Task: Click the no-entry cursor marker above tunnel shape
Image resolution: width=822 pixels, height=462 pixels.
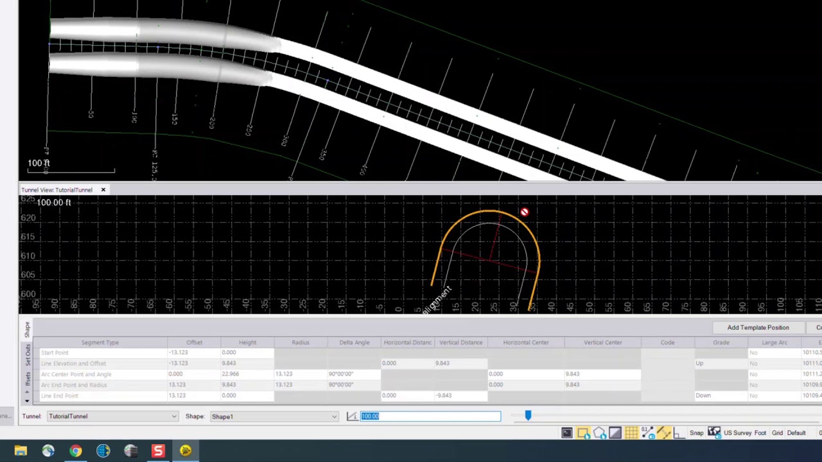Action: coord(525,212)
